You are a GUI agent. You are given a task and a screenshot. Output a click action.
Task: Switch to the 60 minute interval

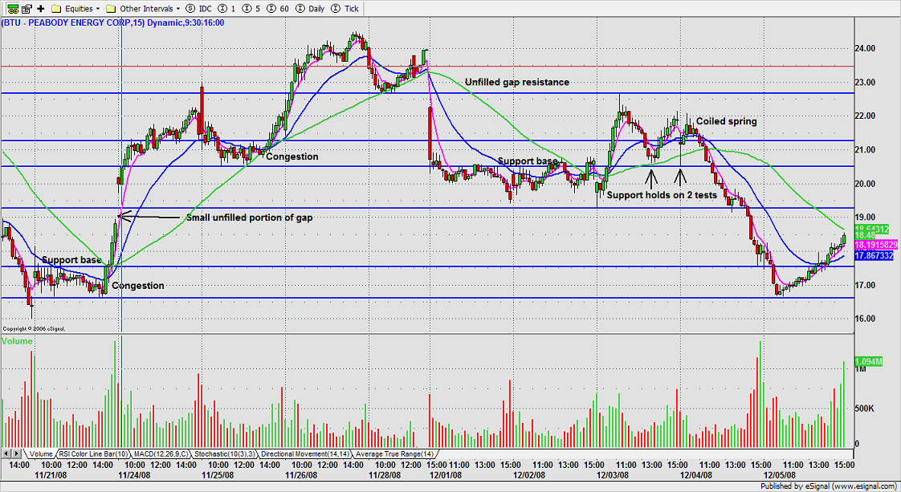coord(279,9)
